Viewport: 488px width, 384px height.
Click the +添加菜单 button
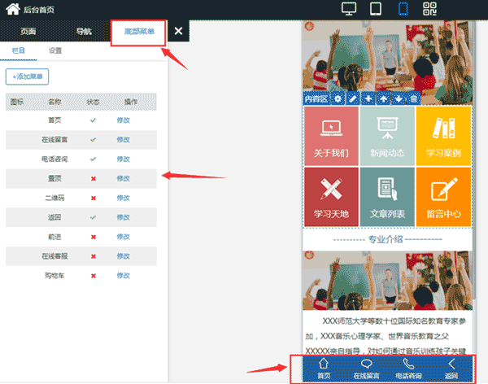pos(28,76)
